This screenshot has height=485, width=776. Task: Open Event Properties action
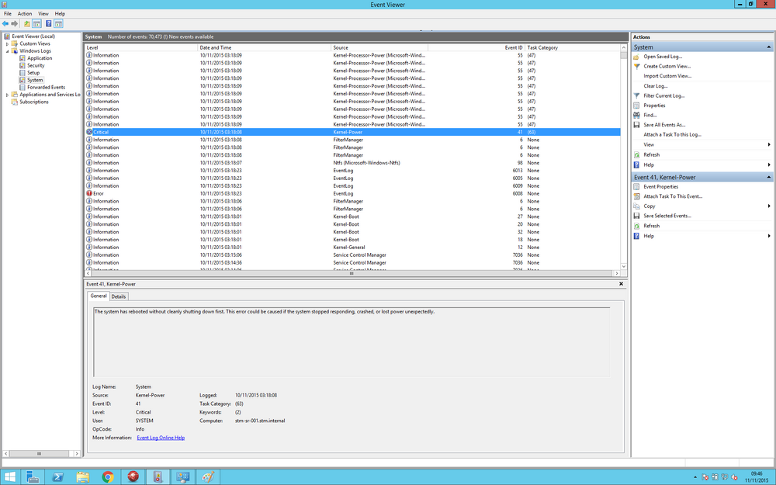pyautogui.click(x=660, y=187)
